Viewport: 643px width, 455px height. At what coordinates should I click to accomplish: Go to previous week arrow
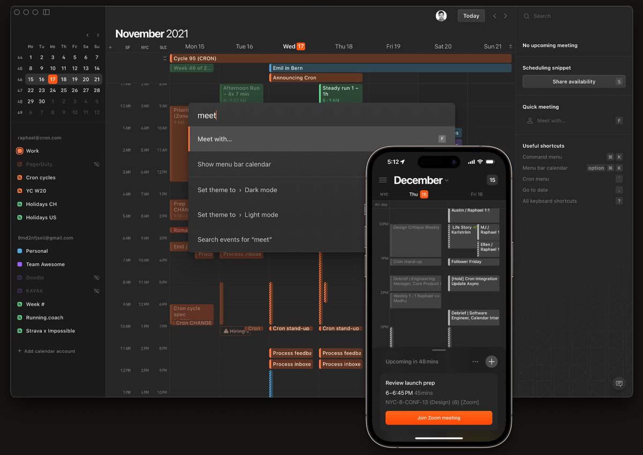coord(495,16)
